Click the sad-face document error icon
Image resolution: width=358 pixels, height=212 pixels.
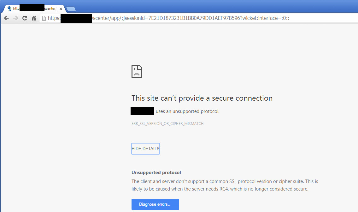[137, 72]
